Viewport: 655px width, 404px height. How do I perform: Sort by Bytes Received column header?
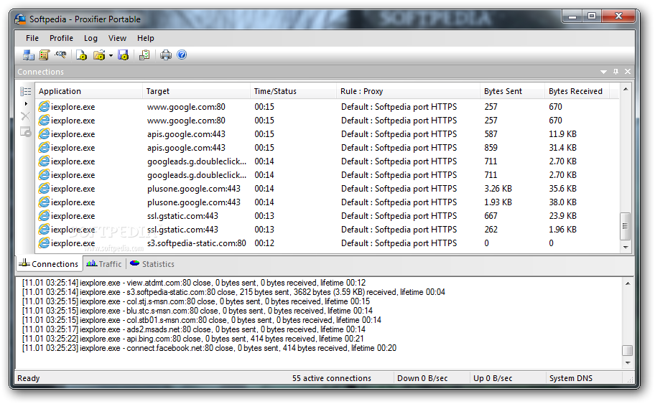(x=577, y=91)
